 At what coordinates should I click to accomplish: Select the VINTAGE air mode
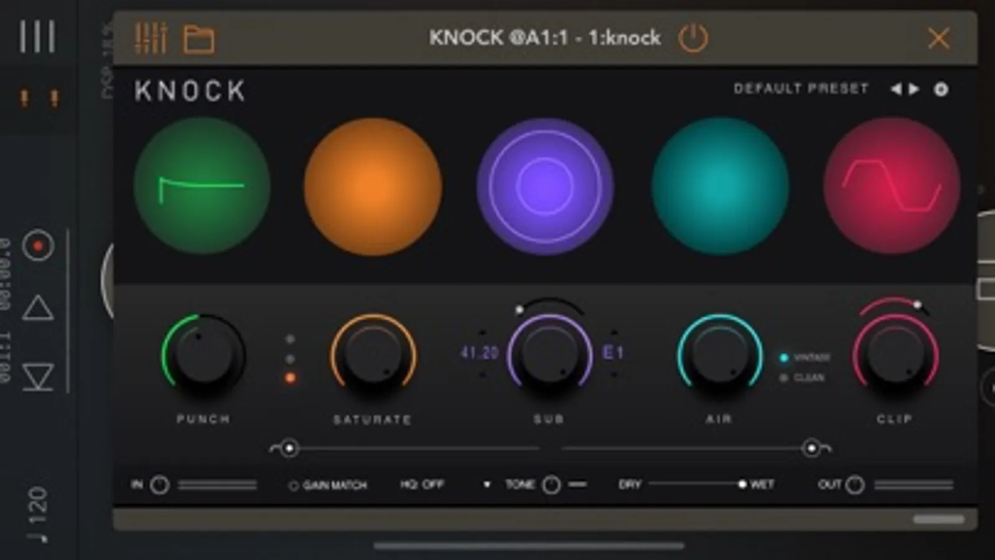tap(805, 357)
